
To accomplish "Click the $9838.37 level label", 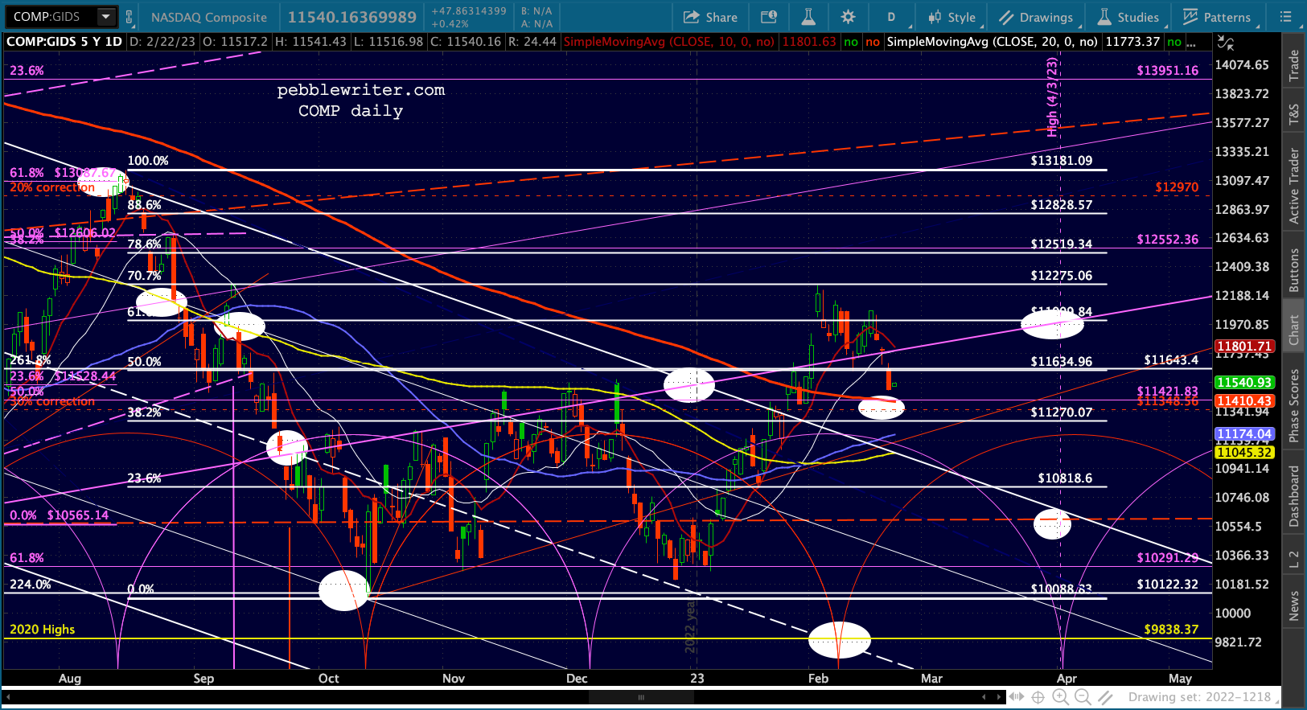I will (x=1171, y=630).
